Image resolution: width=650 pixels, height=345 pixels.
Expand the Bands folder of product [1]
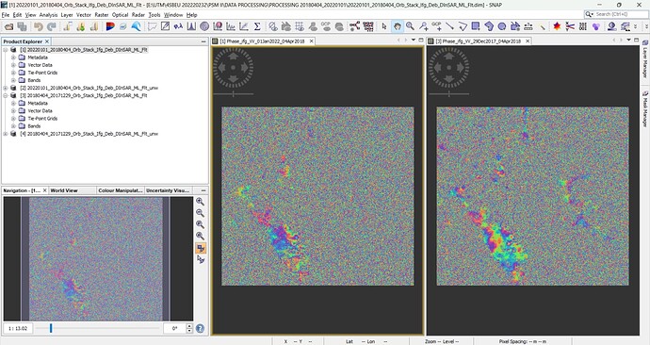click(x=13, y=80)
